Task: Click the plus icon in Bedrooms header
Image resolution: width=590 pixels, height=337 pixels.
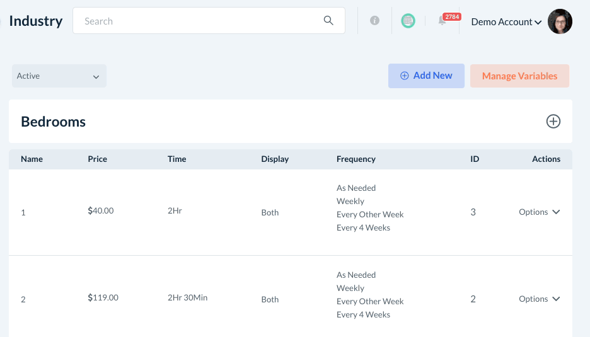Action: (x=553, y=122)
